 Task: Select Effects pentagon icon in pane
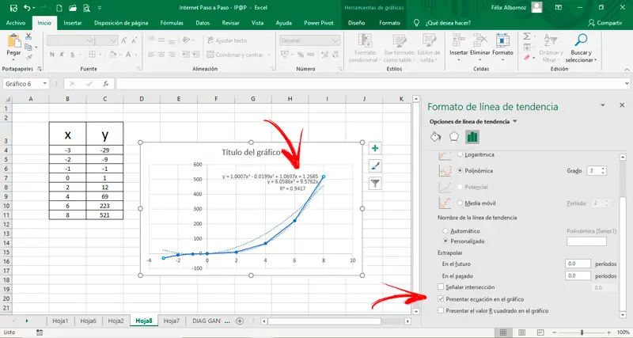point(453,137)
